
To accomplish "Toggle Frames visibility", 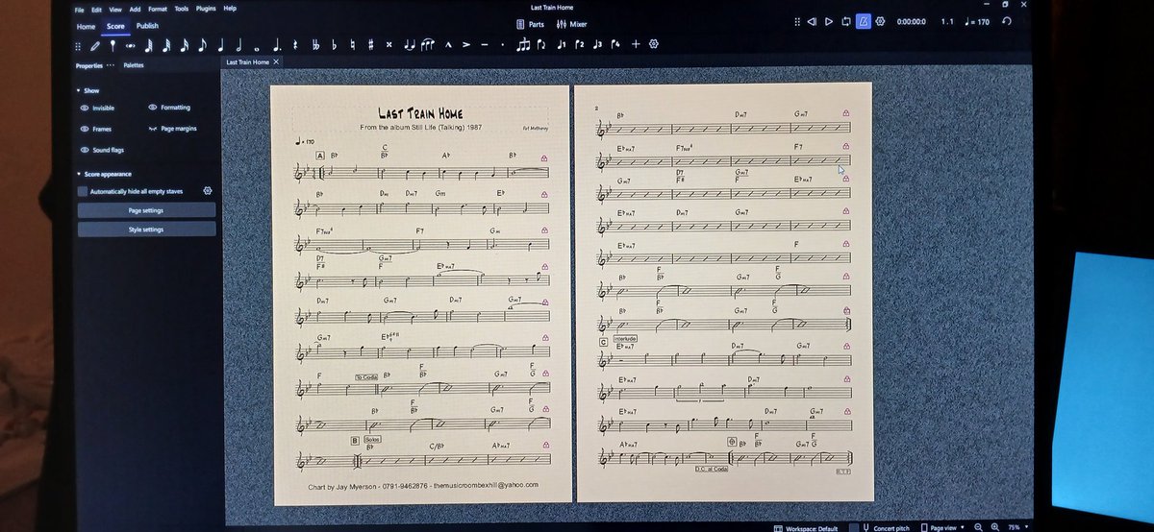I will [x=96, y=128].
